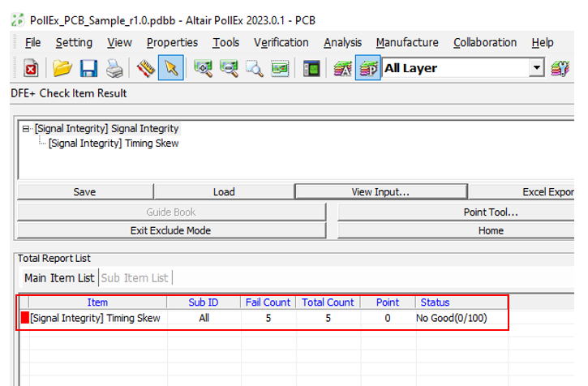588x386 pixels.
Task: Toggle the layer P display icon
Action: [367, 69]
